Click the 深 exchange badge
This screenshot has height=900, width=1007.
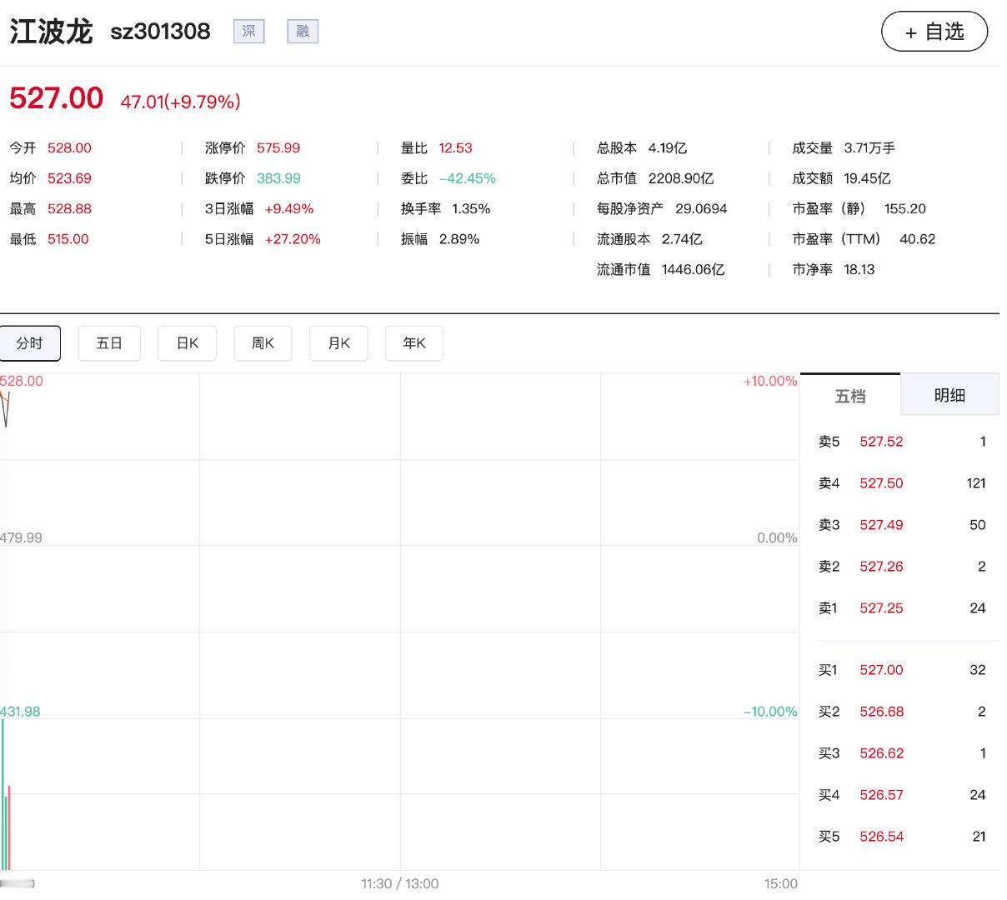248,32
